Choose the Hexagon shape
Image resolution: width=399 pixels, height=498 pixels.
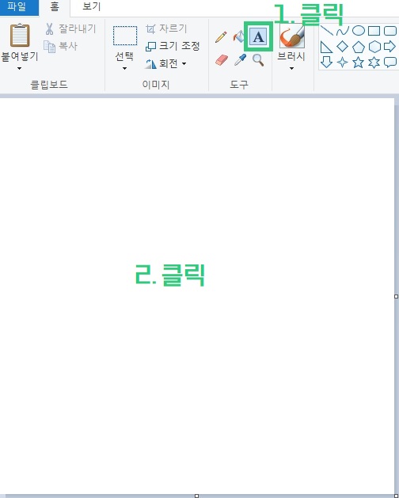coord(374,47)
